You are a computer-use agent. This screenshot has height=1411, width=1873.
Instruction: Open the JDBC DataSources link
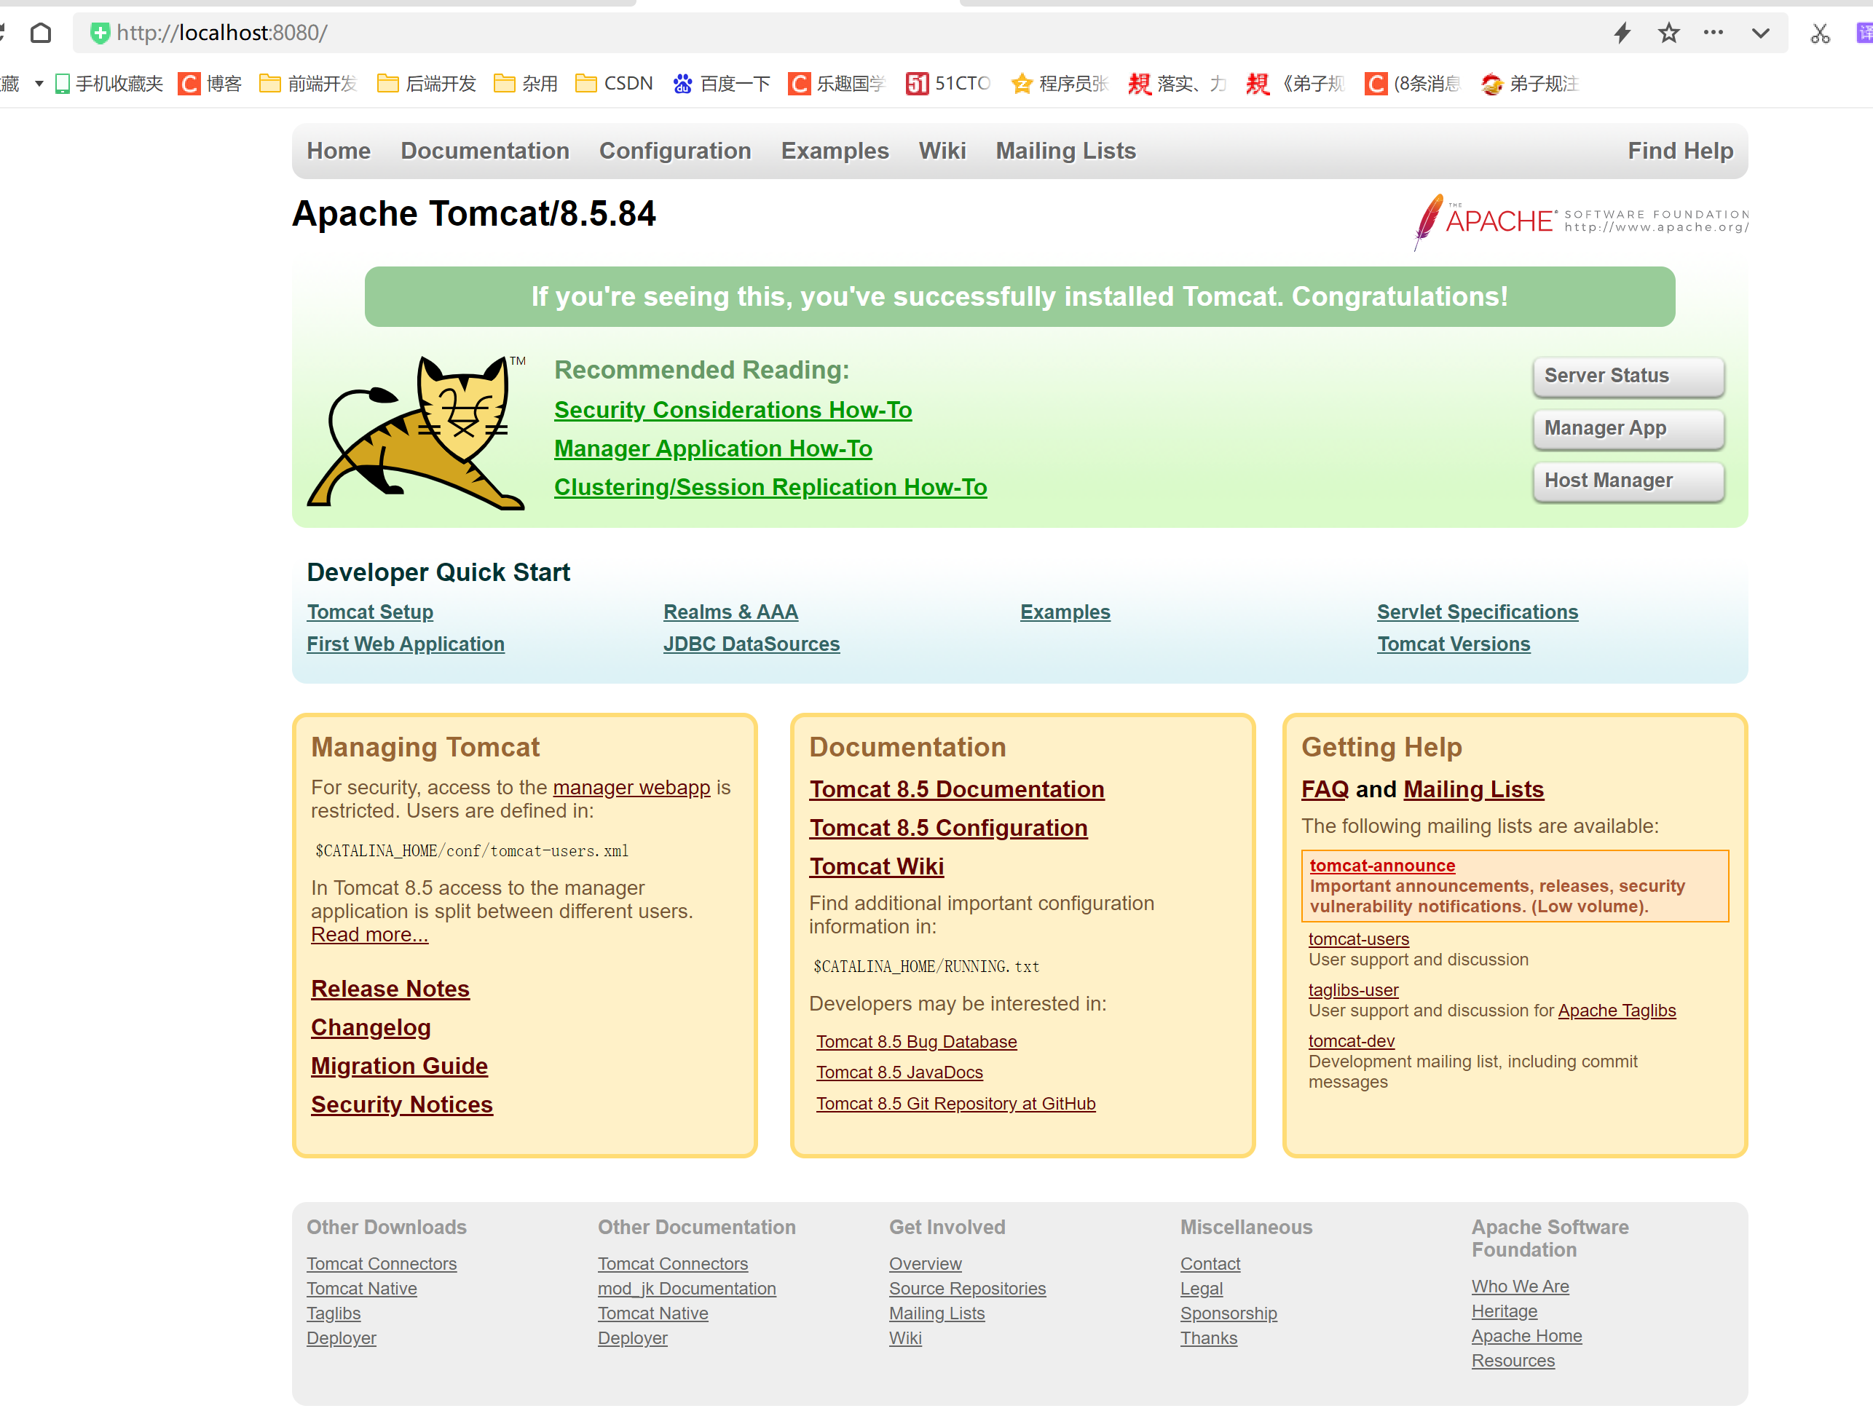tap(752, 644)
